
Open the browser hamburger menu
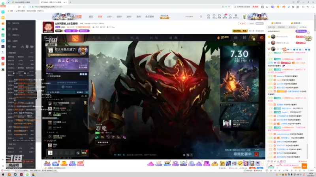(313, 7)
